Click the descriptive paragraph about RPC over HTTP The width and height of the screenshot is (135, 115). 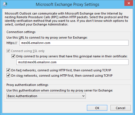[x=67, y=19]
